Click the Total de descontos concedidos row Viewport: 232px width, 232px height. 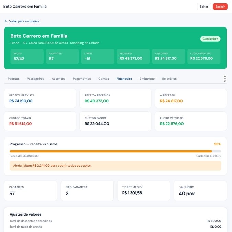[115, 221]
